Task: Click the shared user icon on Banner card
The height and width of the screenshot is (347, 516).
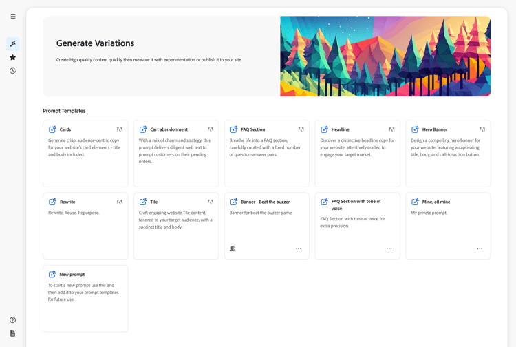Action: tap(233, 249)
